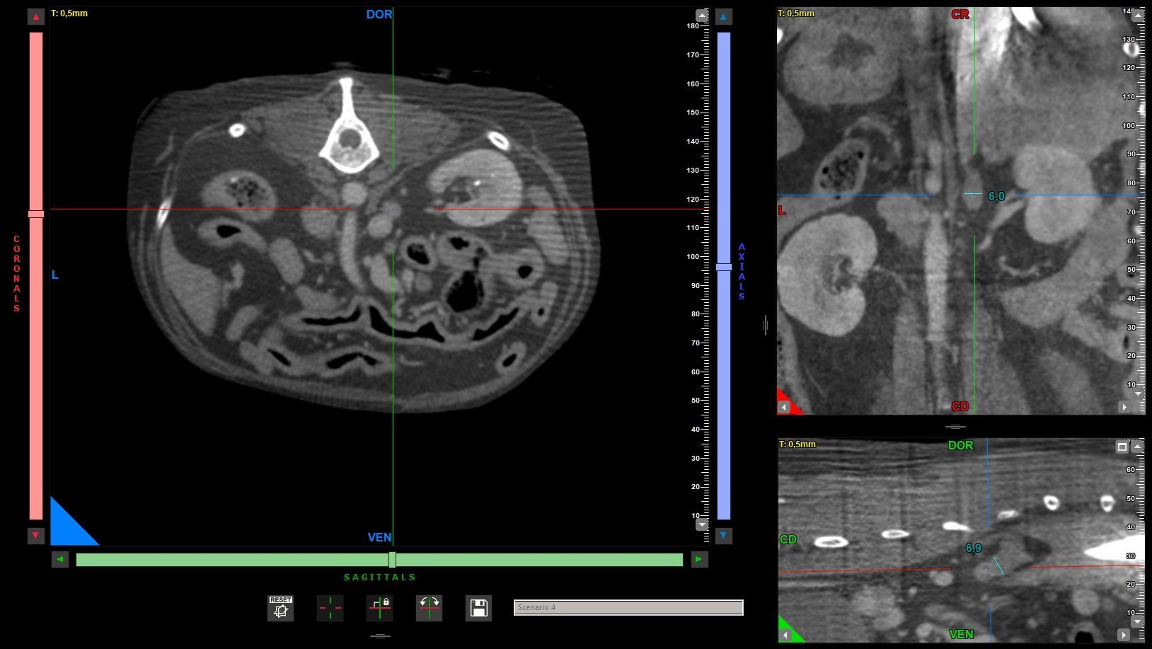Click the 6,9 measurement label in sagittal view
Screen dimensions: 1152x649
(x=973, y=549)
